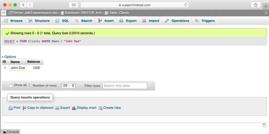
Task: Open the Console panel at bottom
Action: pyautogui.click(x=11, y=132)
